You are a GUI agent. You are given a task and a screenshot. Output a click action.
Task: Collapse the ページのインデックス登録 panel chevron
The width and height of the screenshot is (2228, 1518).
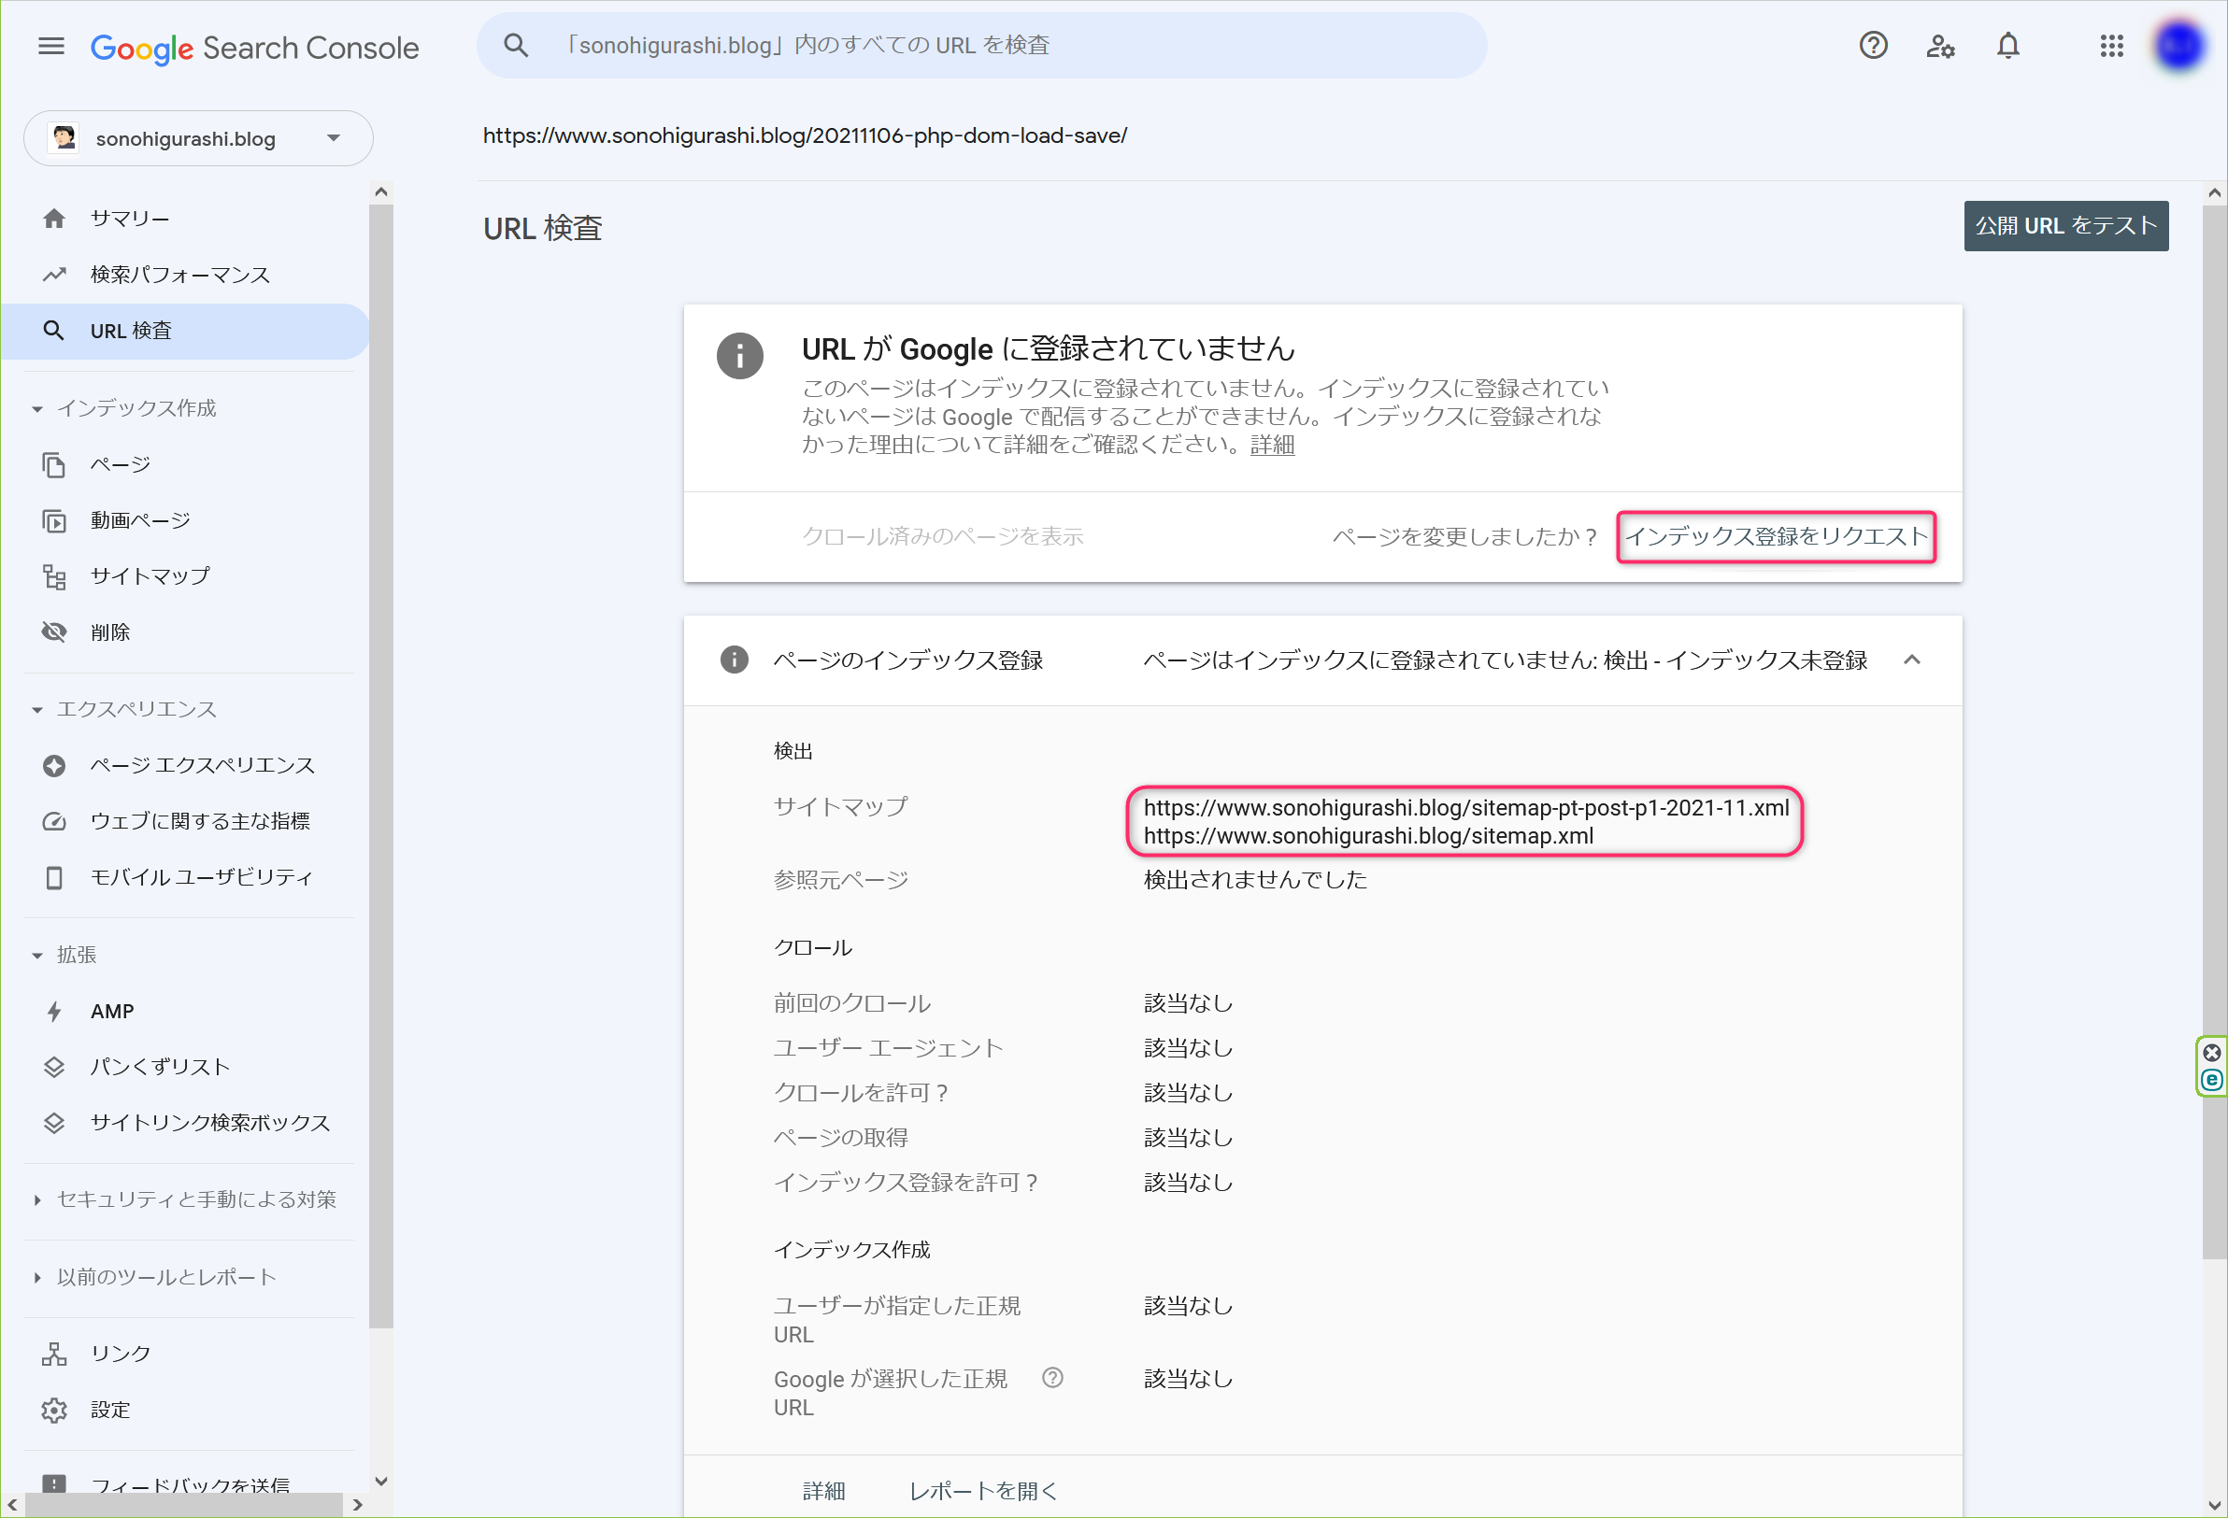(x=1910, y=660)
